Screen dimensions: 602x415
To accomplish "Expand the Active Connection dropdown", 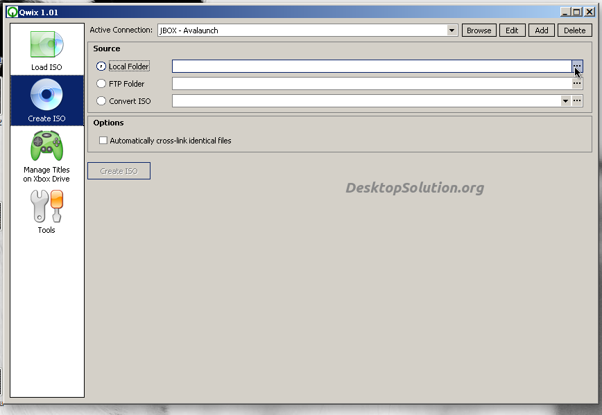I will tap(452, 30).
